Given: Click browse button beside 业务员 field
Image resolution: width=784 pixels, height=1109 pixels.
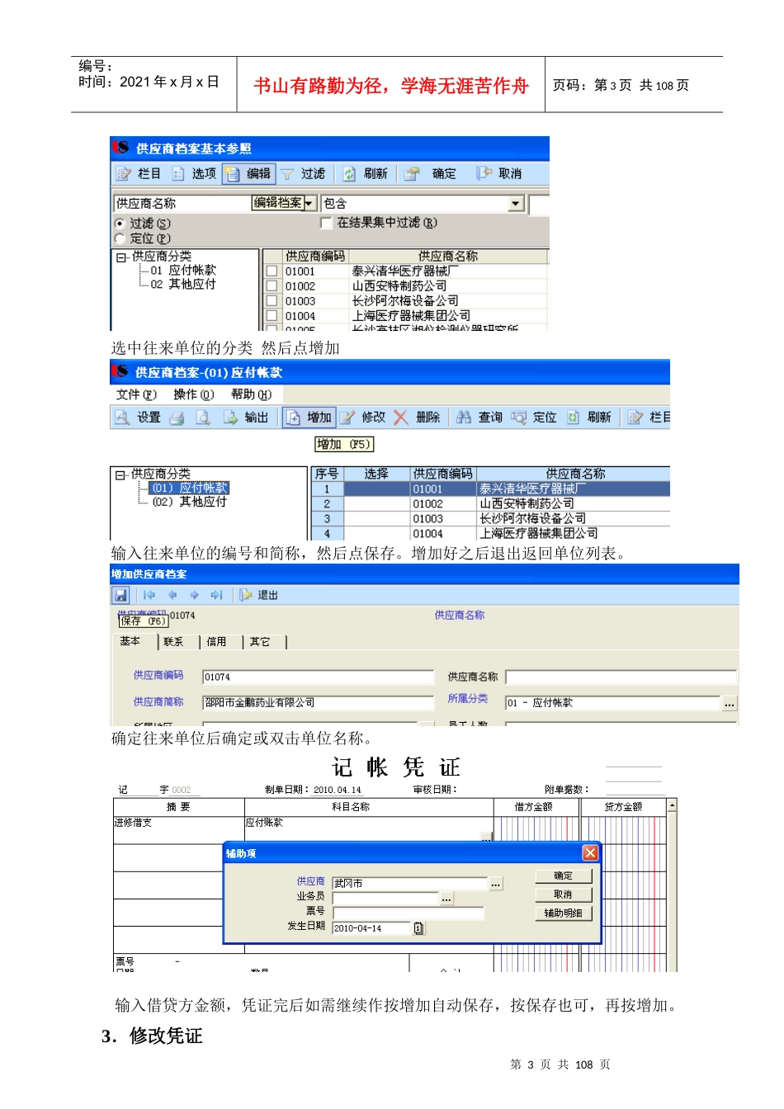Looking at the screenshot, I should (x=446, y=899).
